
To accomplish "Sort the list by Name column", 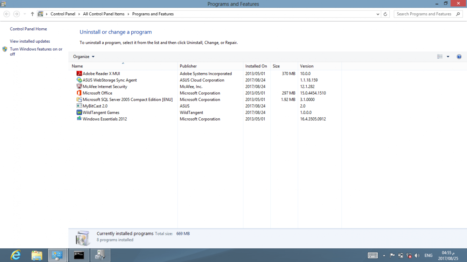I will 123,66.
